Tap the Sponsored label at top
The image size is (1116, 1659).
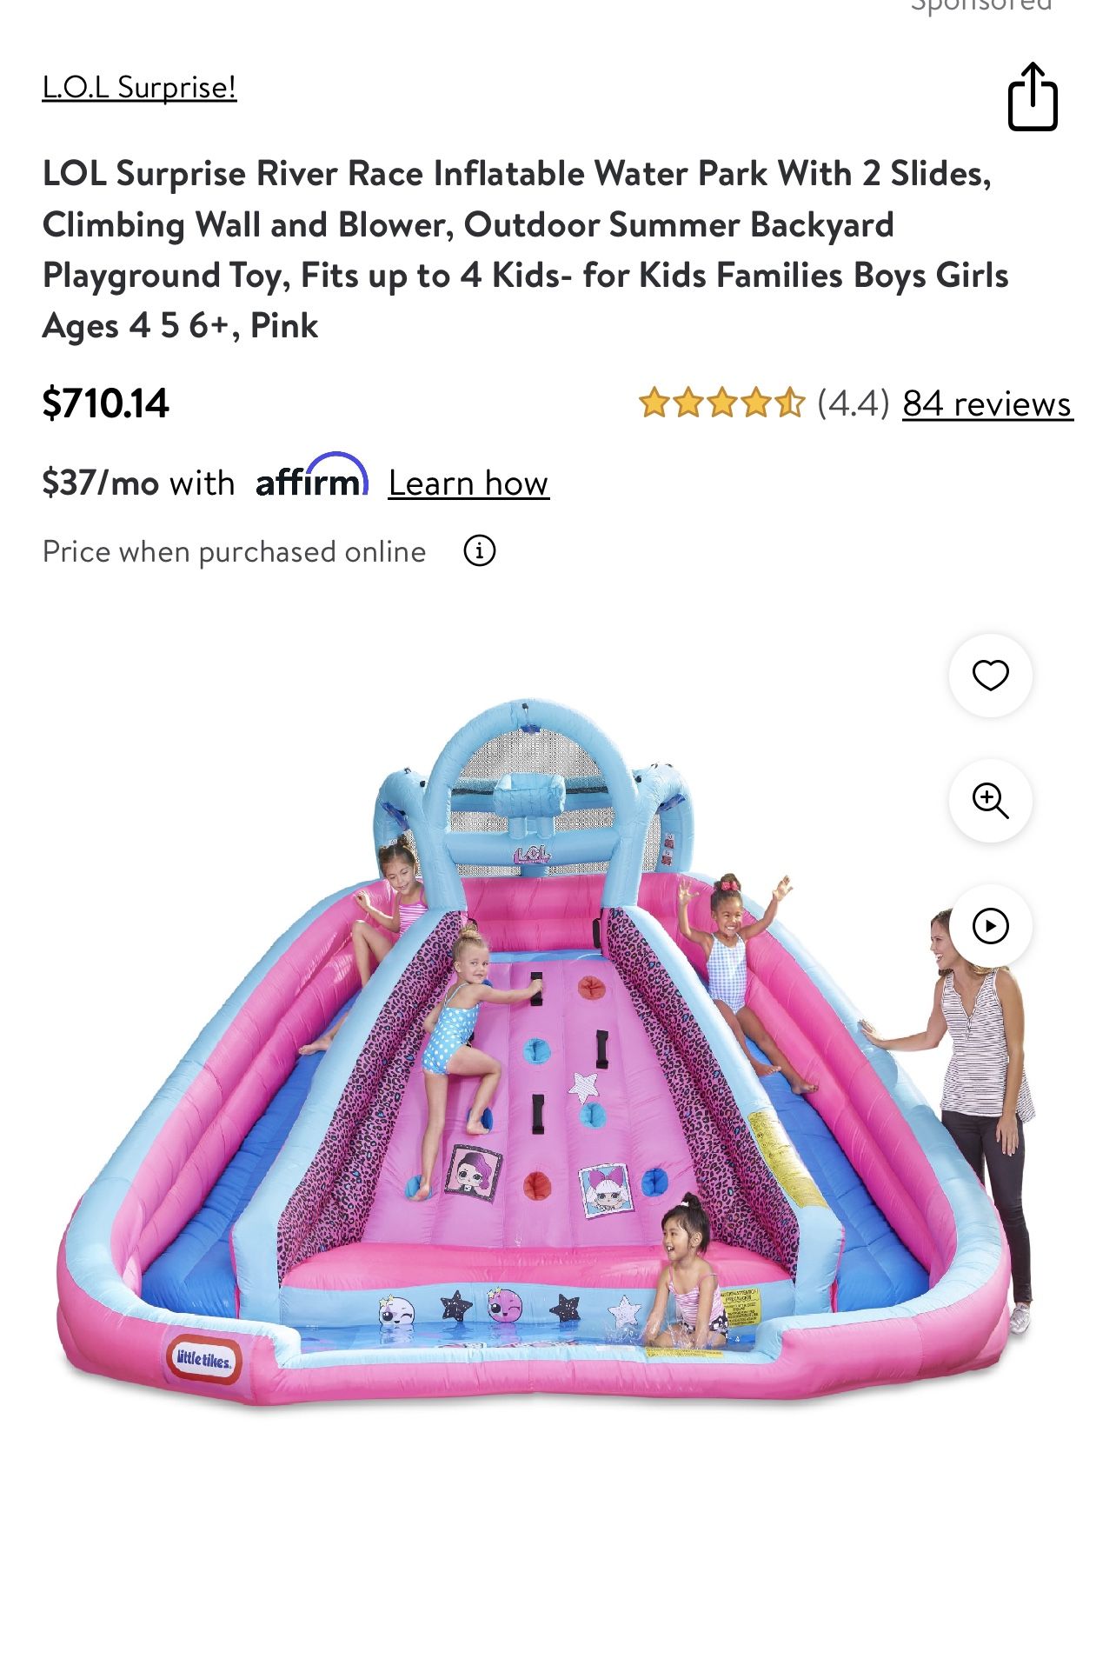click(x=981, y=5)
